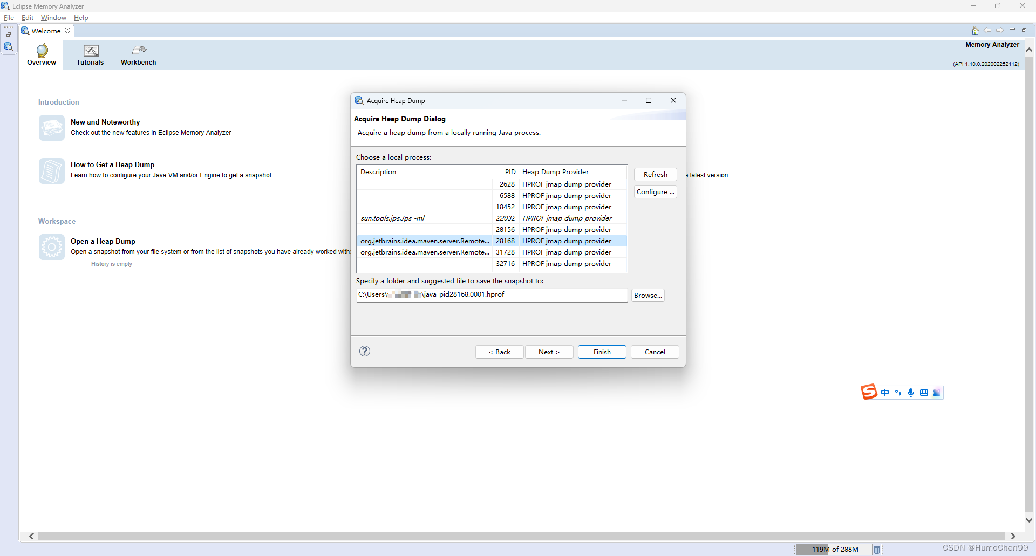1036x556 pixels.
Task: Open the IME toolbox grid icon
Action: pos(937,393)
